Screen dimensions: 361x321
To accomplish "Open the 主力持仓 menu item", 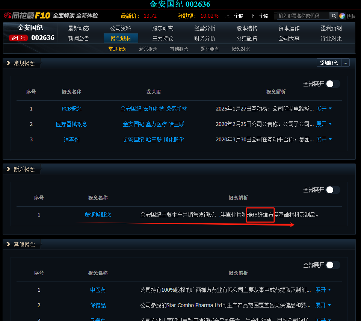I will [163, 38].
